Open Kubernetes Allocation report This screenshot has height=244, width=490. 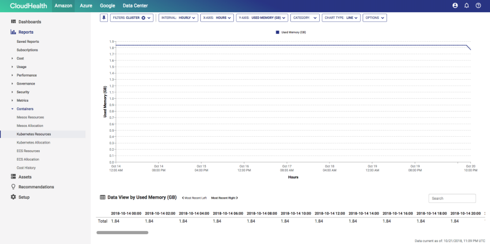[34, 143]
